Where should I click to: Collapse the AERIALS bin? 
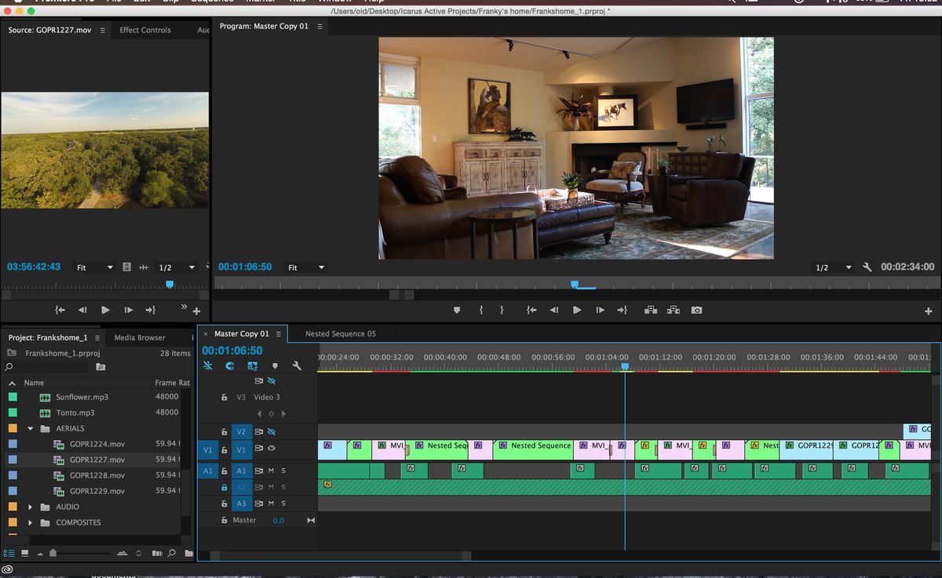31,429
